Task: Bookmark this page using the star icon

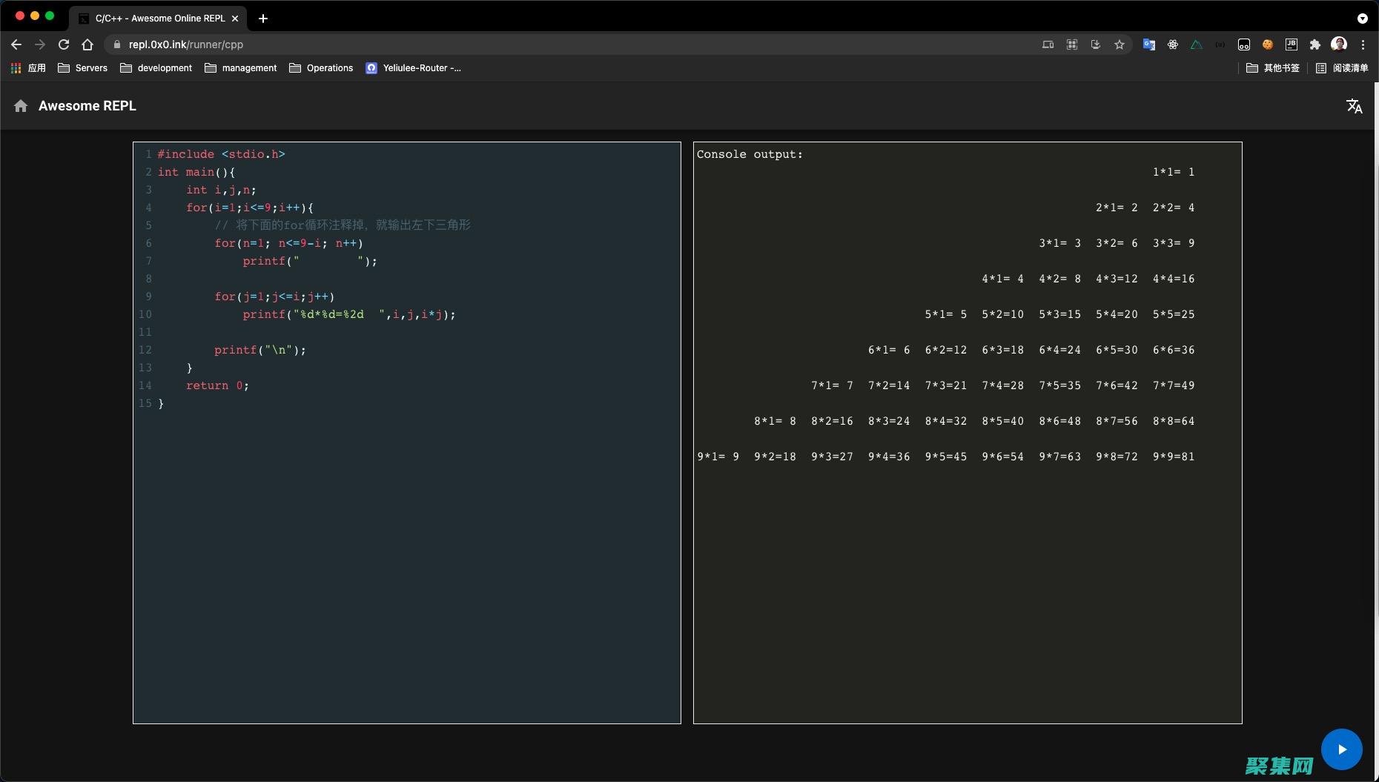Action: point(1120,44)
